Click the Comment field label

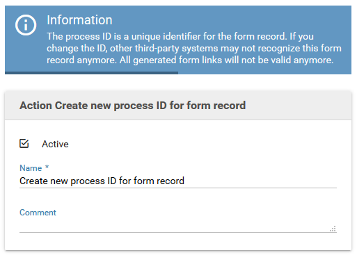click(x=38, y=213)
